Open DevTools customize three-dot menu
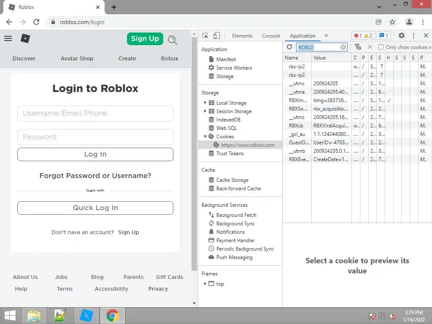Viewport: 432px width, 324px height. point(413,35)
